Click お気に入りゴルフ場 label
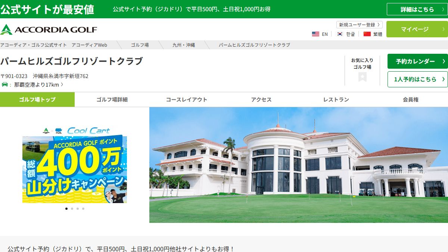Viewport: 448px width, 252px height. [362, 63]
